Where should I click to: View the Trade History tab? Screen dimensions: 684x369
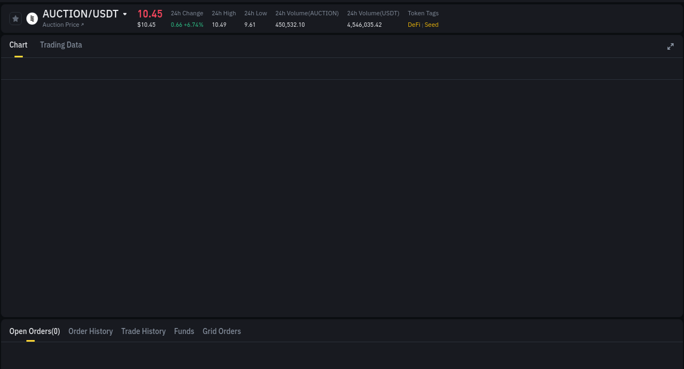(143, 331)
